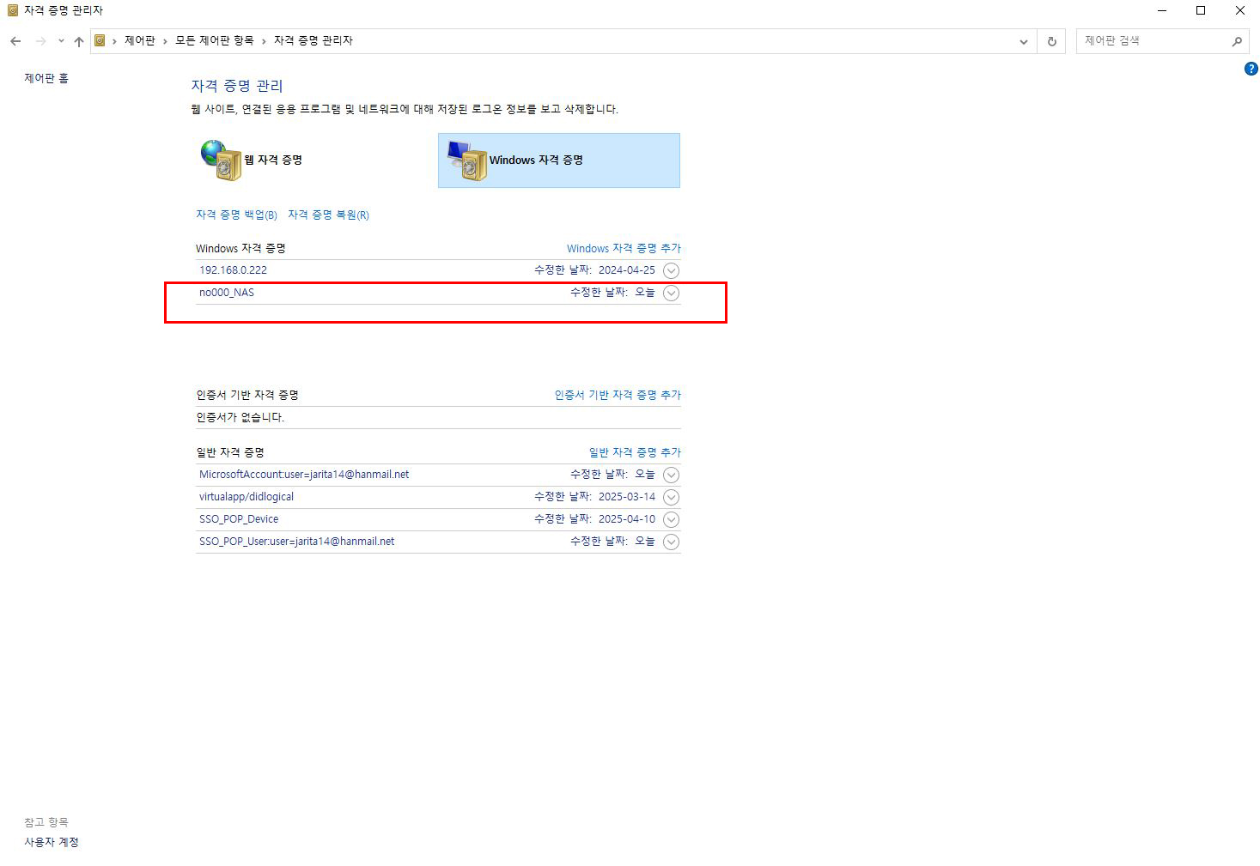
Task: Click the 자격 증명 백업(B) link
Action: (x=236, y=215)
